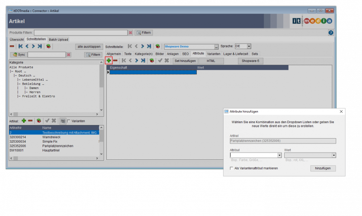Jump to last record in Schnittstelle navigation
Viewport: 362px width, 216px height.
coord(149,46)
